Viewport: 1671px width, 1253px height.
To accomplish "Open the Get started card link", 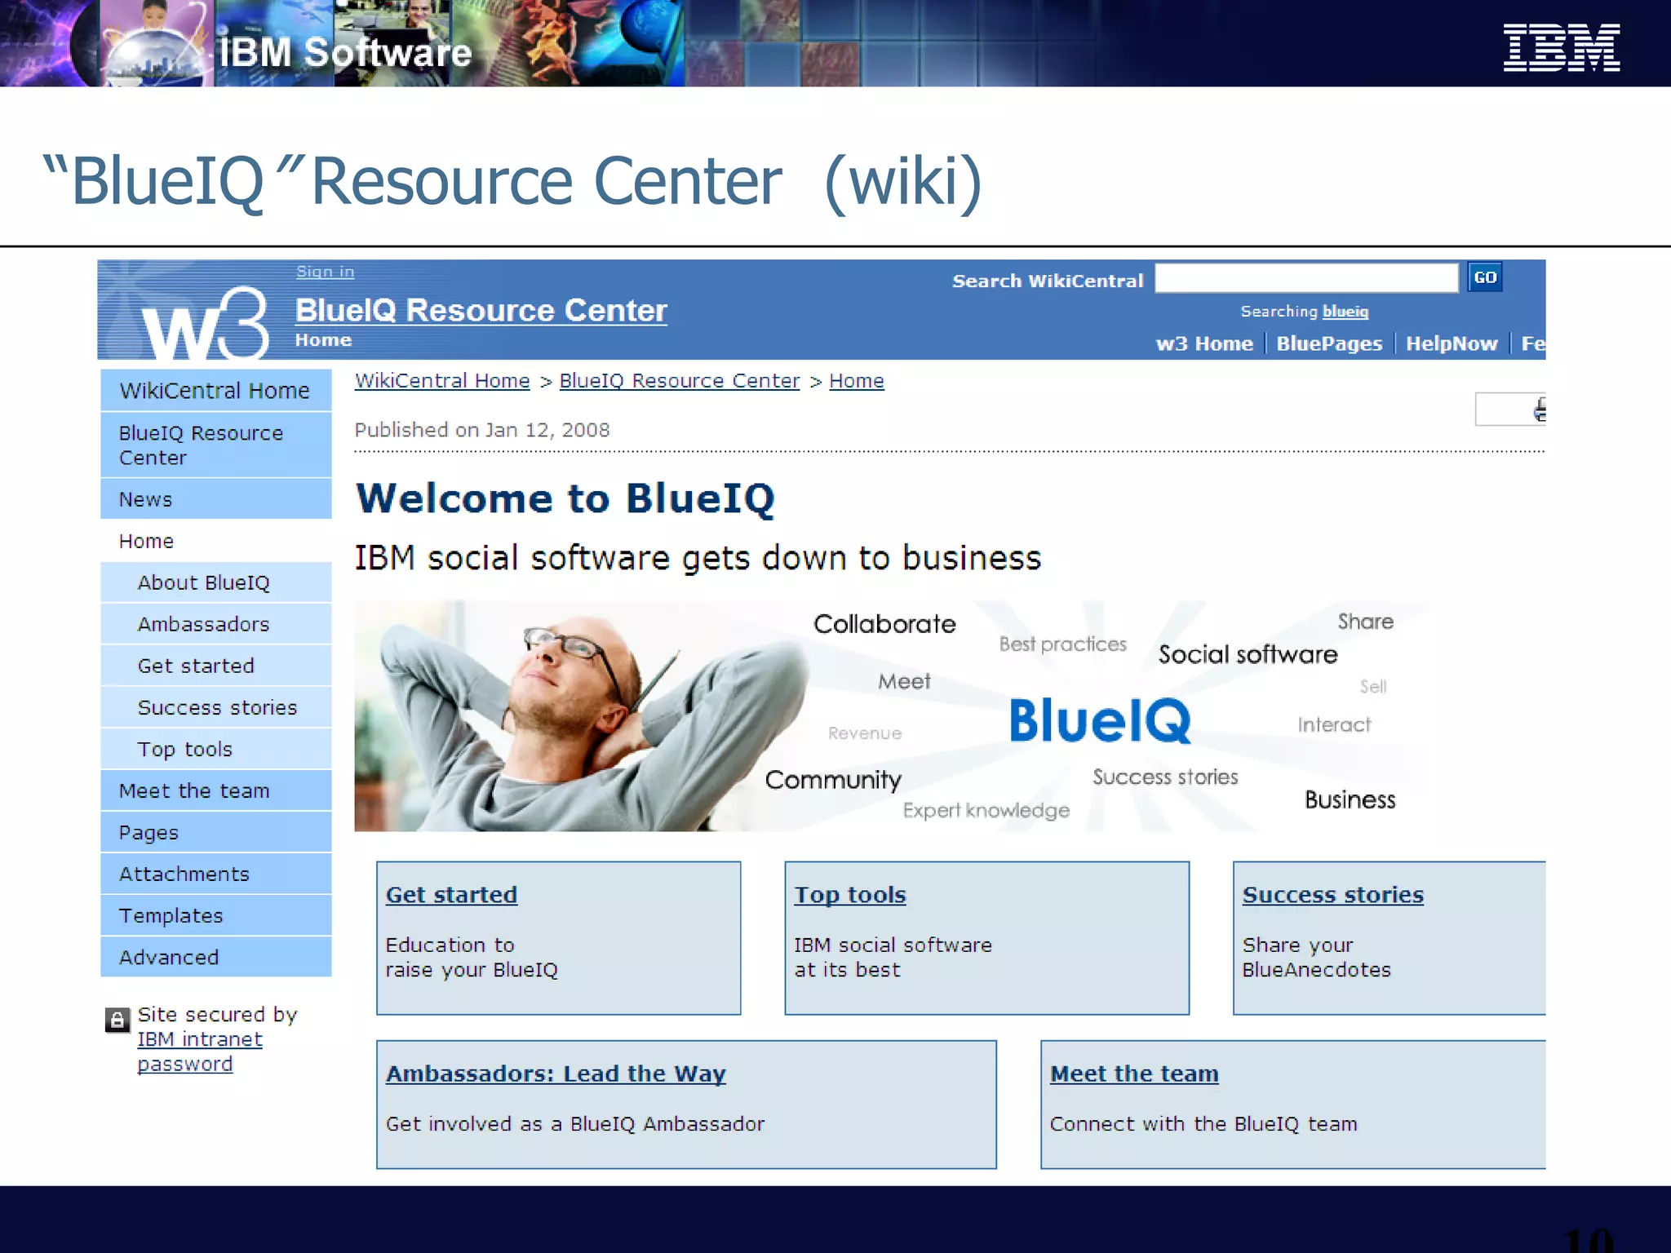I will pos(451,895).
